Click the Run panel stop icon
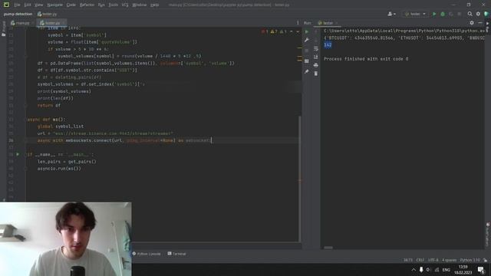The width and height of the screenshot is (491, 276). (x=307, y=51)
